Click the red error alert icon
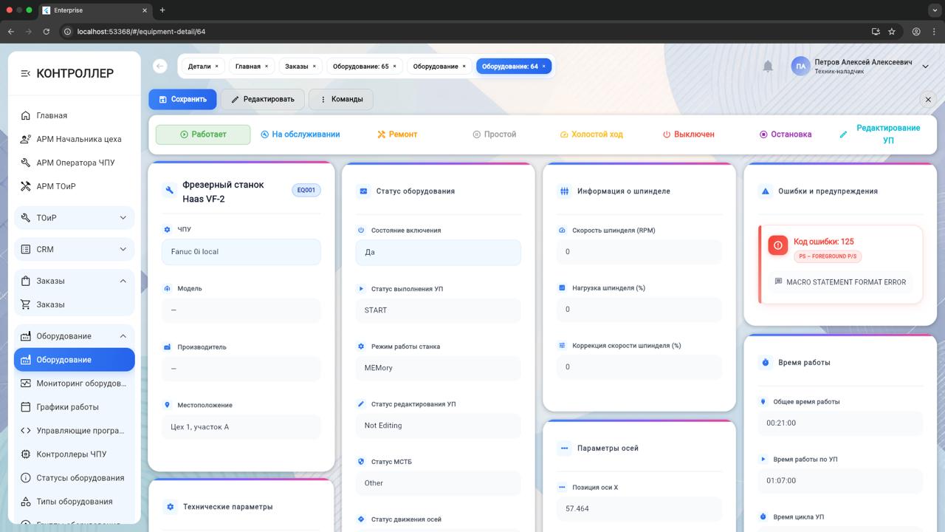Viewport: 945px width, 532px height. point(777,246)
